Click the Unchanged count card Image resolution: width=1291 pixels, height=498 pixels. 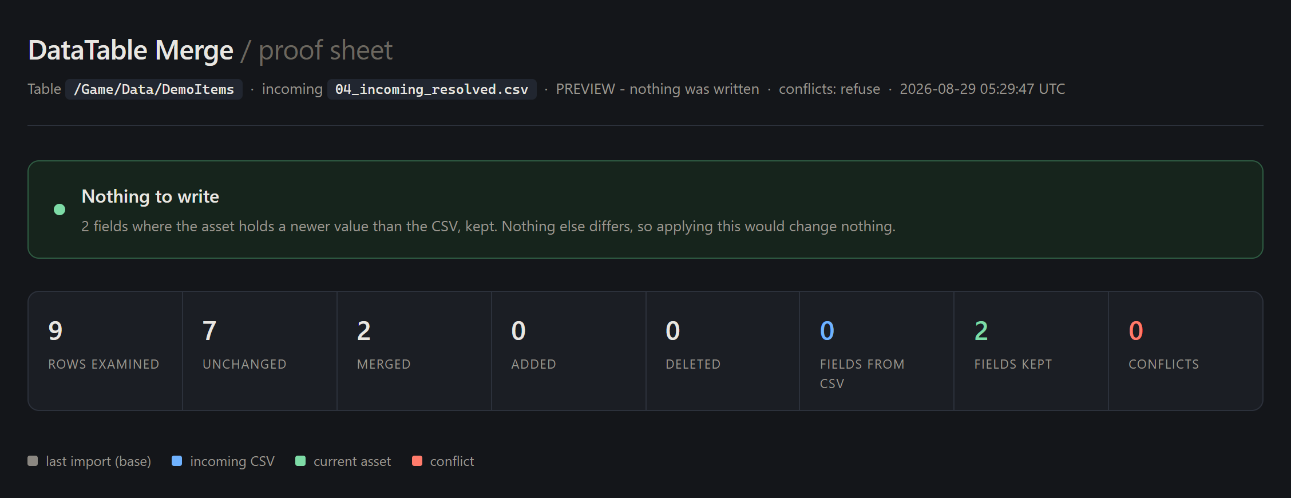[260, 351]
